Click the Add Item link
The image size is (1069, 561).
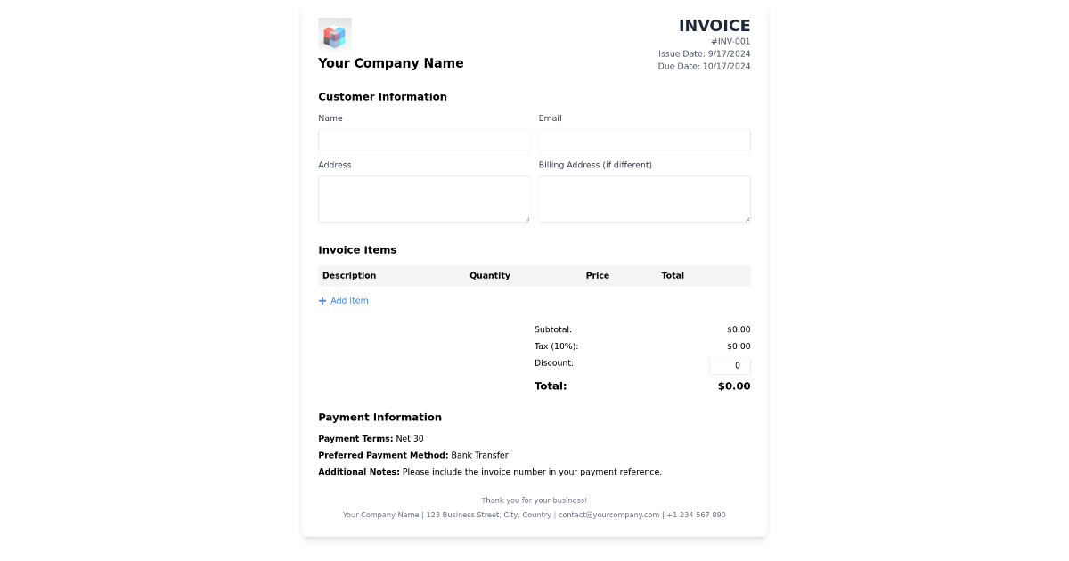[x=347, y=300]
